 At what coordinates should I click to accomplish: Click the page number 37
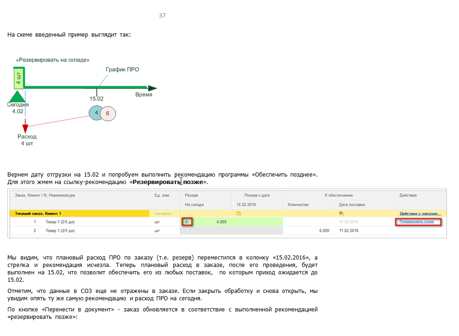(162, 15)
